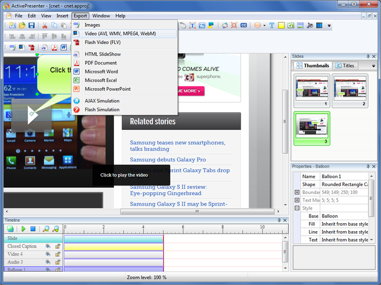381x285 pixels.
Task: Click the PDF export toolbar icon
Action: pyautogui.click(x=54, y=47)
